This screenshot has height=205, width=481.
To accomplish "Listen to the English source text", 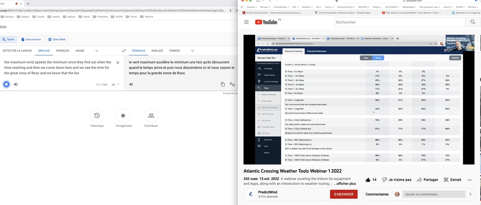I will click(x=16, y=84).
